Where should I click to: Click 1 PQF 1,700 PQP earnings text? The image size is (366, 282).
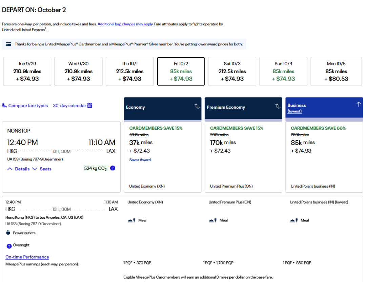[x=218, y=263]
